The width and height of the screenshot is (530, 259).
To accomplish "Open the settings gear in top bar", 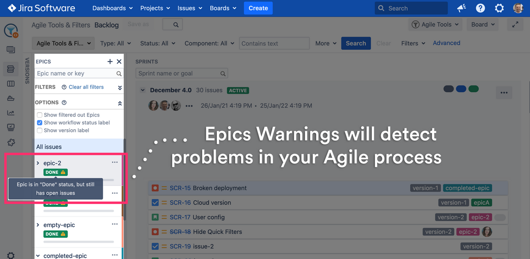I will click(499, 8).
